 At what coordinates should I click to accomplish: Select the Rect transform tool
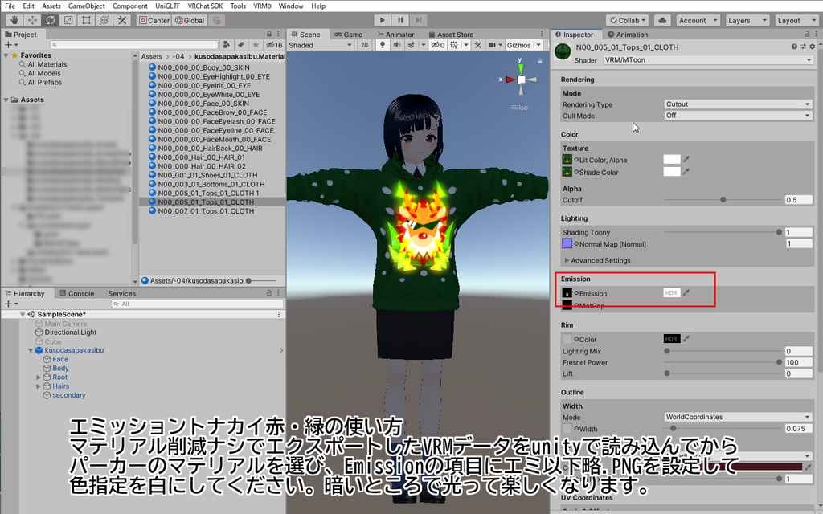pyautogui.click(x=85, y=20)
